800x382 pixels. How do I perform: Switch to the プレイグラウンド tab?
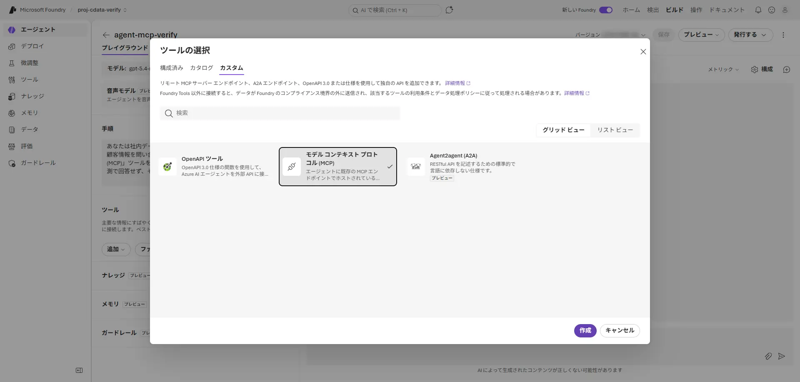(125, 48)
